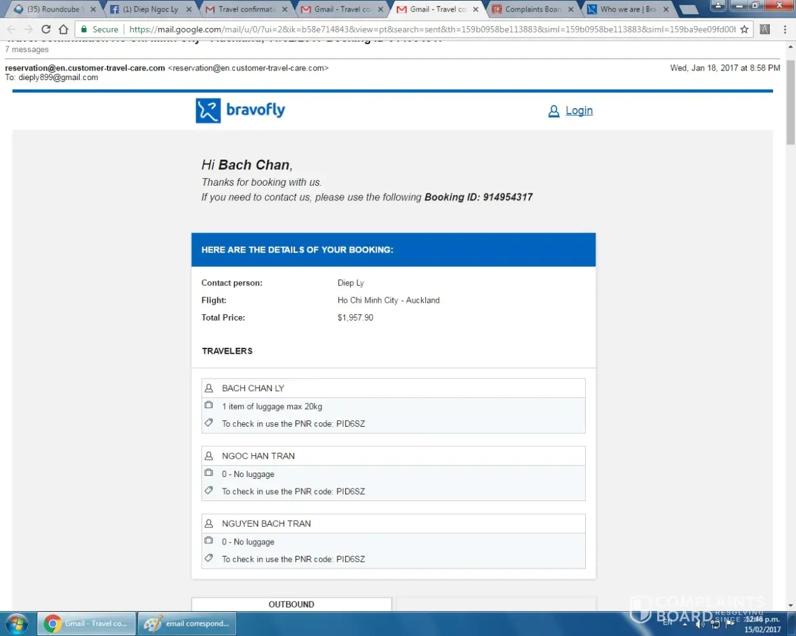
Task: Close the Who we are tab
Action: [666, 10]
